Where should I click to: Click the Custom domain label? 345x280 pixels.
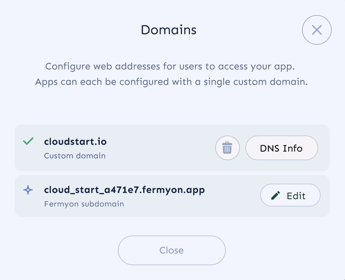[74, 156]
